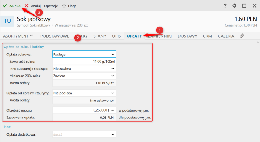Click scroll up arrow at panel edge
This screenshot has width=260, height=142.
click(x=257, y=43)
